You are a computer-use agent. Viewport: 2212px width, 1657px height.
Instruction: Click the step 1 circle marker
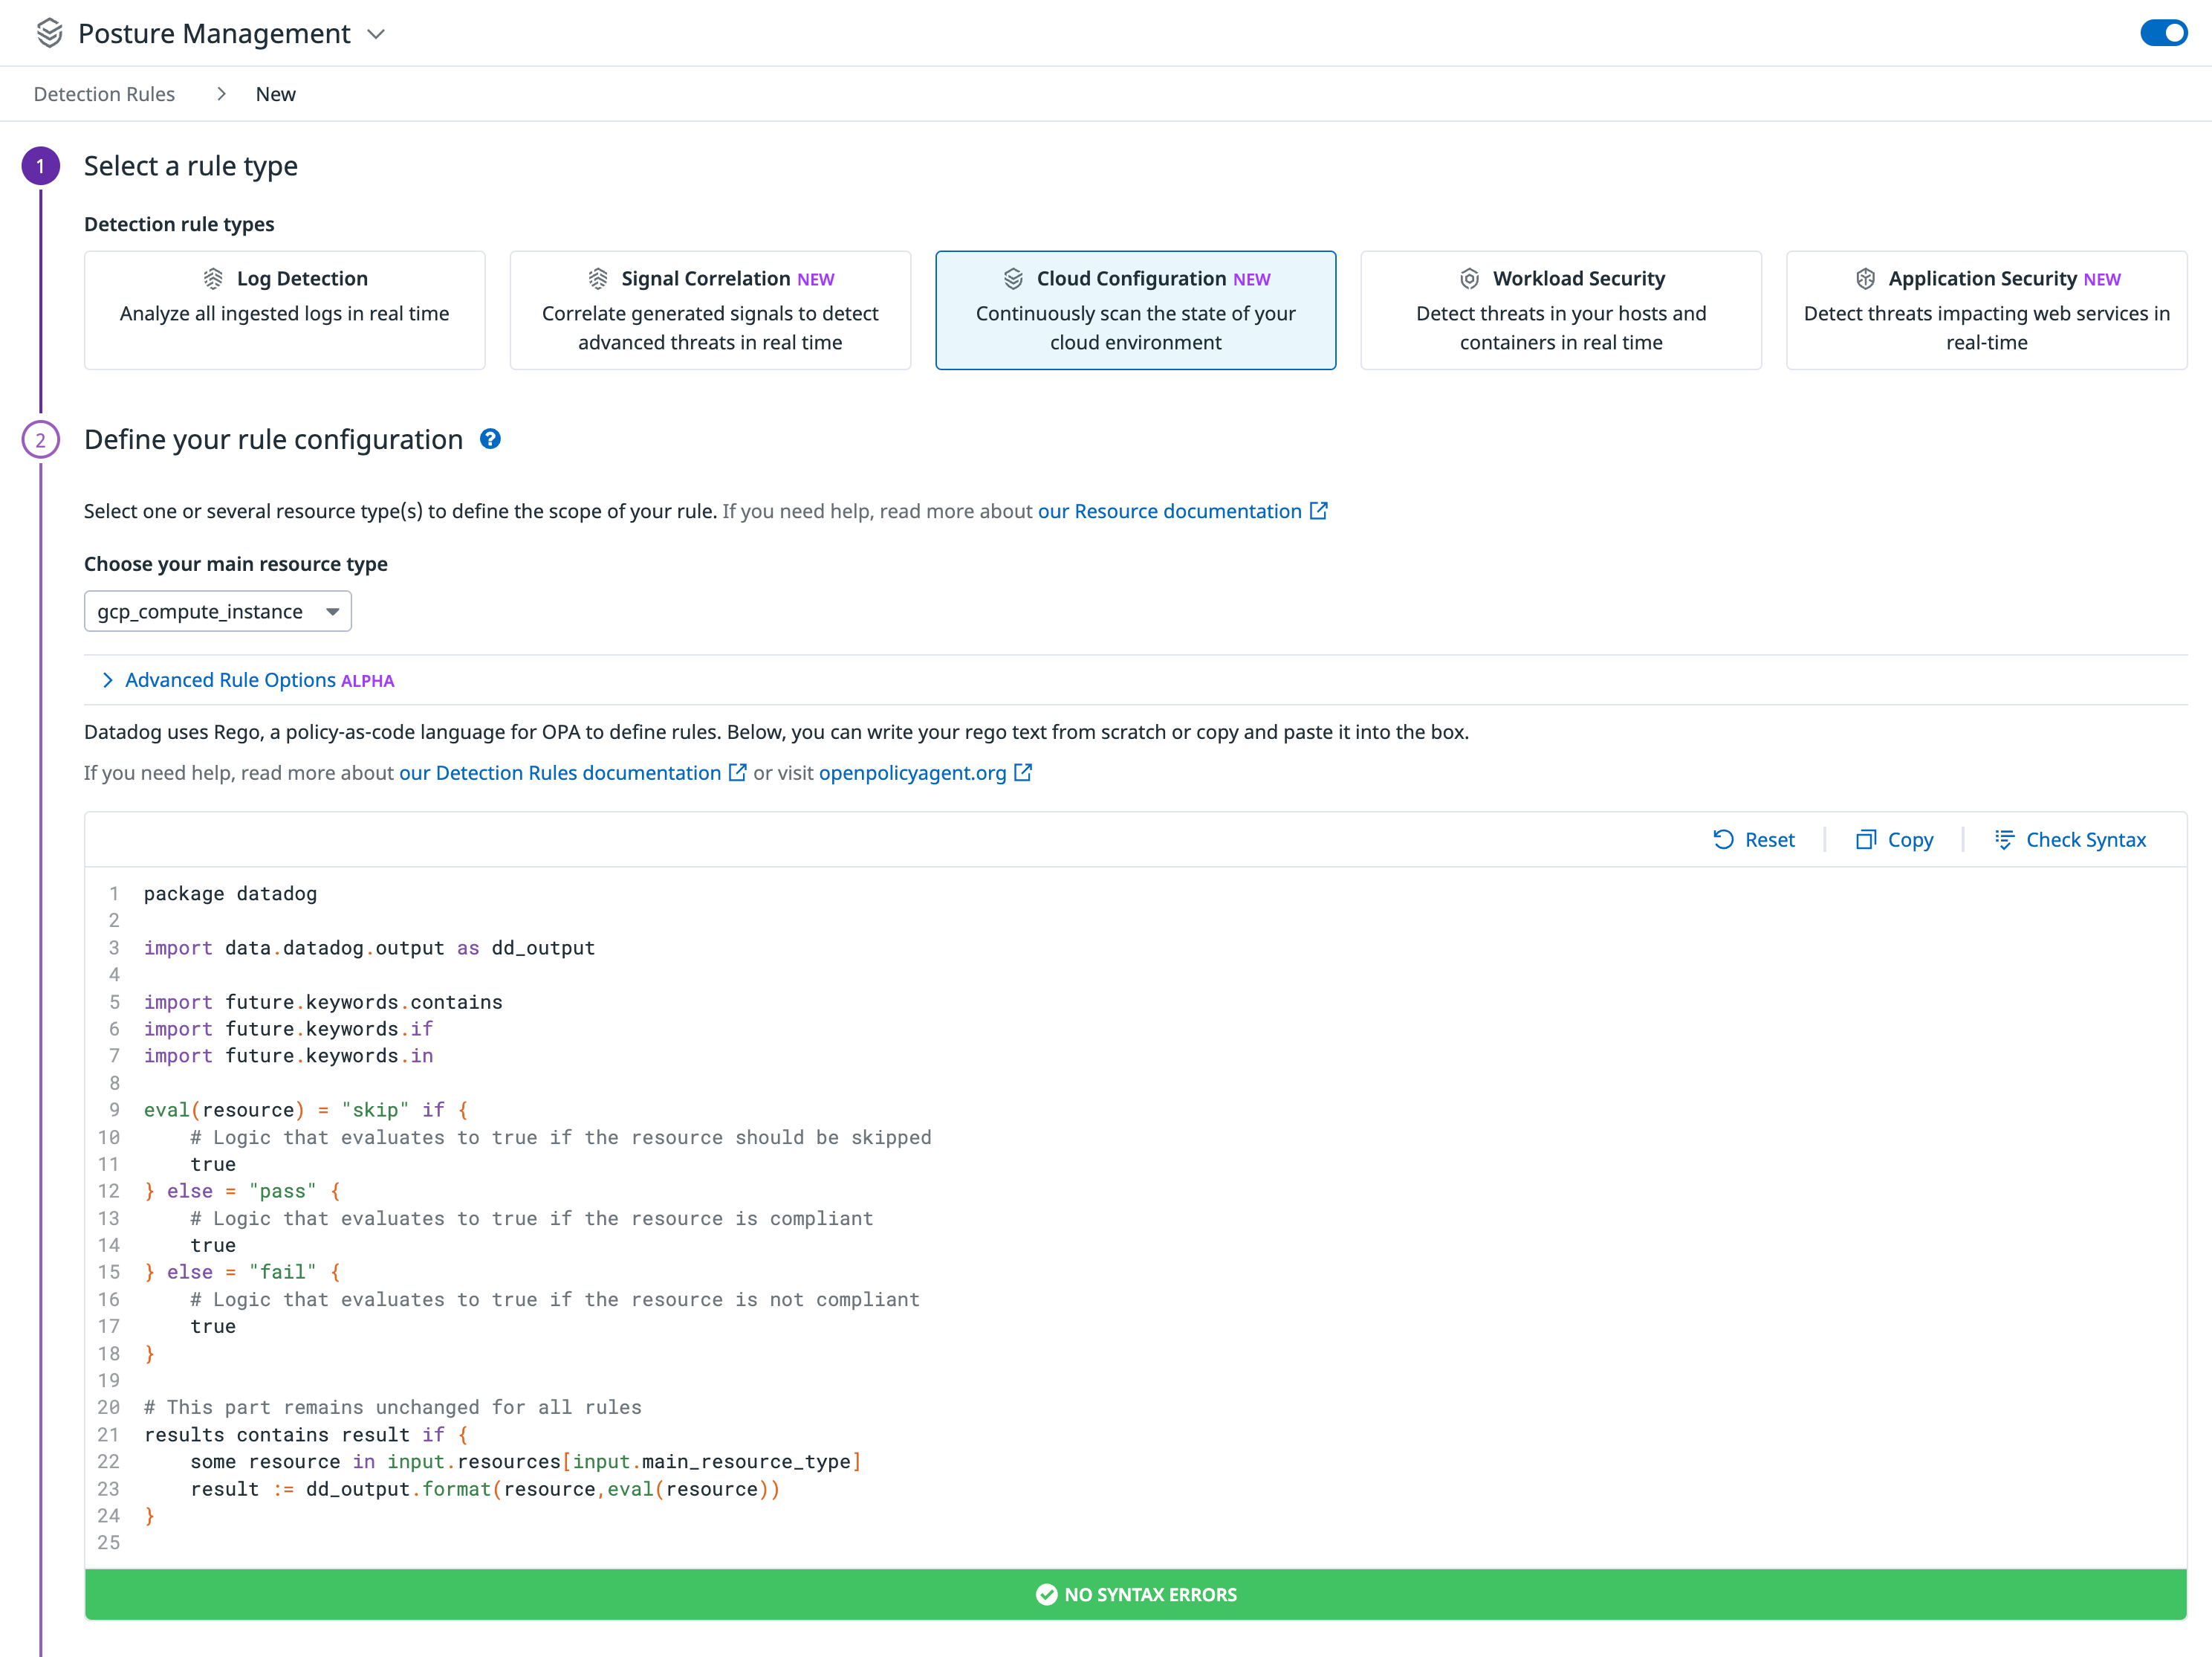pos(41,166)
